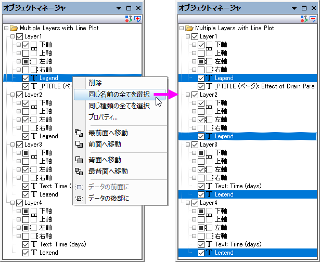The image size is (320, 262).
Task: Select Layer3 下軸 label in left panel
Action: (45, 153)
